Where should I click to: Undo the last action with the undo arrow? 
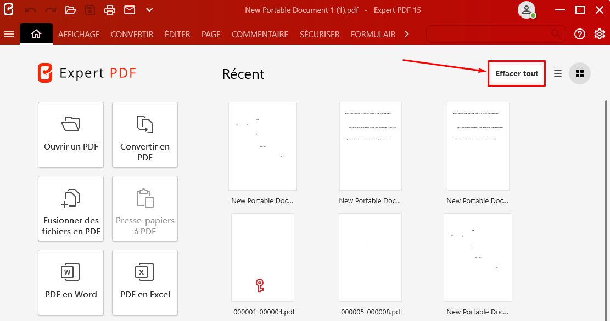tap(30, 10)
